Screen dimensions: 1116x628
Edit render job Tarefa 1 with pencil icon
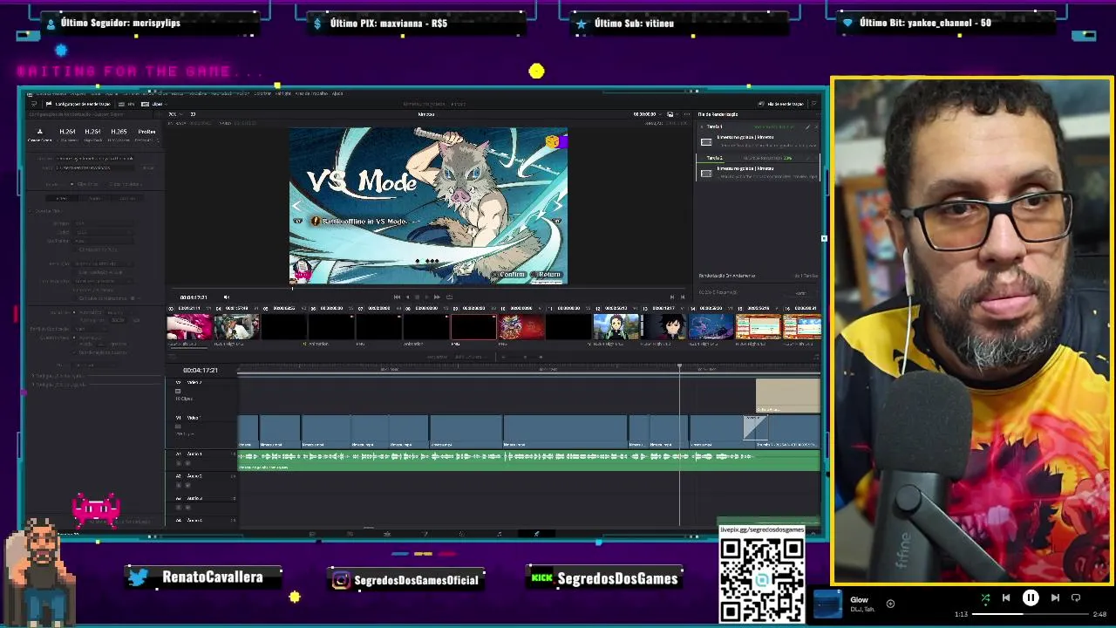click(x=807, y=127)
